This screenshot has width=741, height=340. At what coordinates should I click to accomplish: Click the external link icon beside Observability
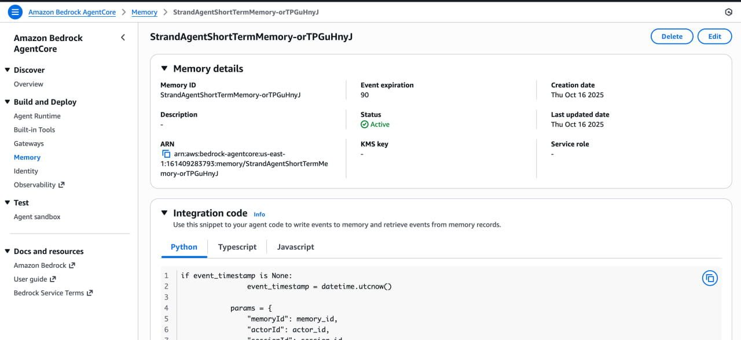[x=61, y=185]
